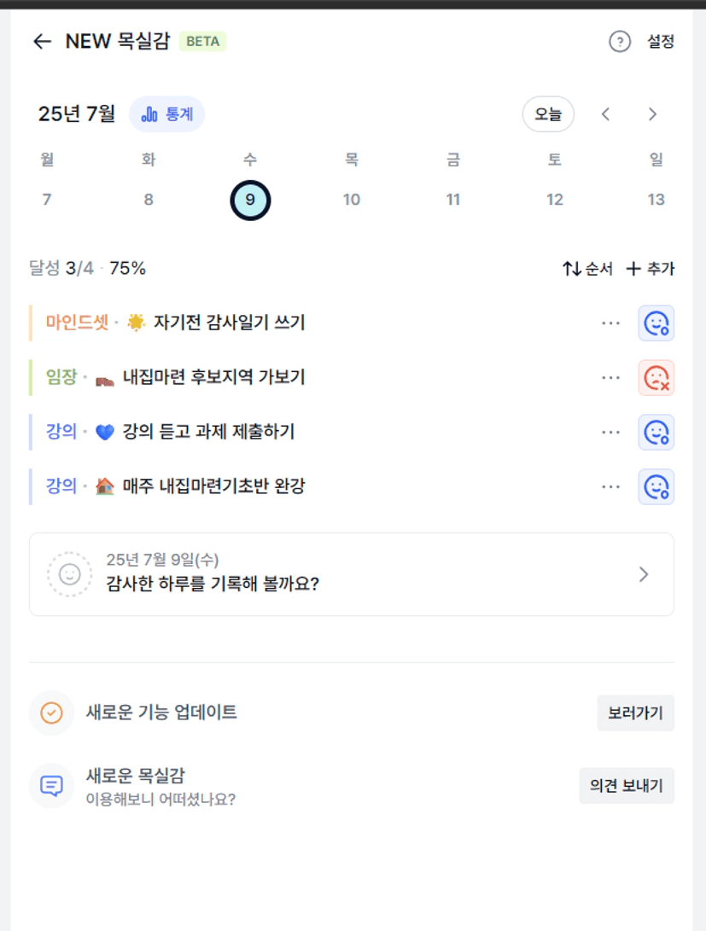This screenshot has height=931, width=706.
Task: Open the 통계 statistics chart button
Action: (x=166, y=114)
